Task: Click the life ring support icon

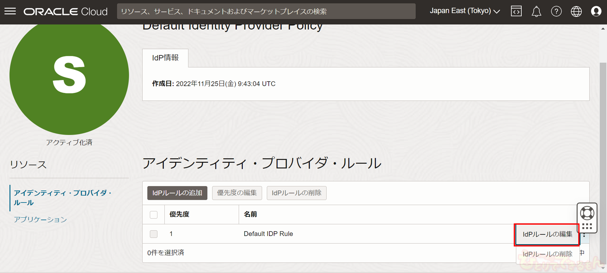Action: [x=587, y=213]
